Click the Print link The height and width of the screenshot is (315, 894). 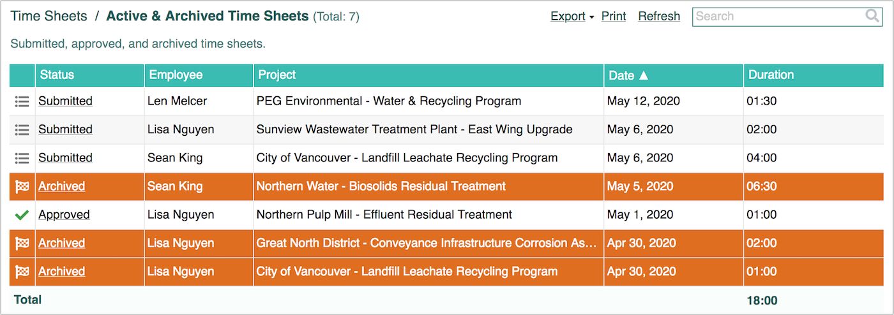(x=614, y=17)
